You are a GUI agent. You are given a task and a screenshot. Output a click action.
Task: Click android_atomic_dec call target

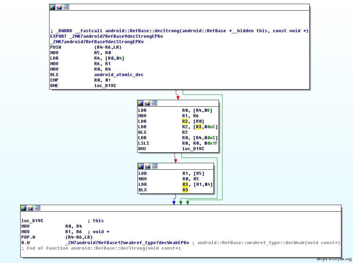pyautogui.click(x=119, y=74)
